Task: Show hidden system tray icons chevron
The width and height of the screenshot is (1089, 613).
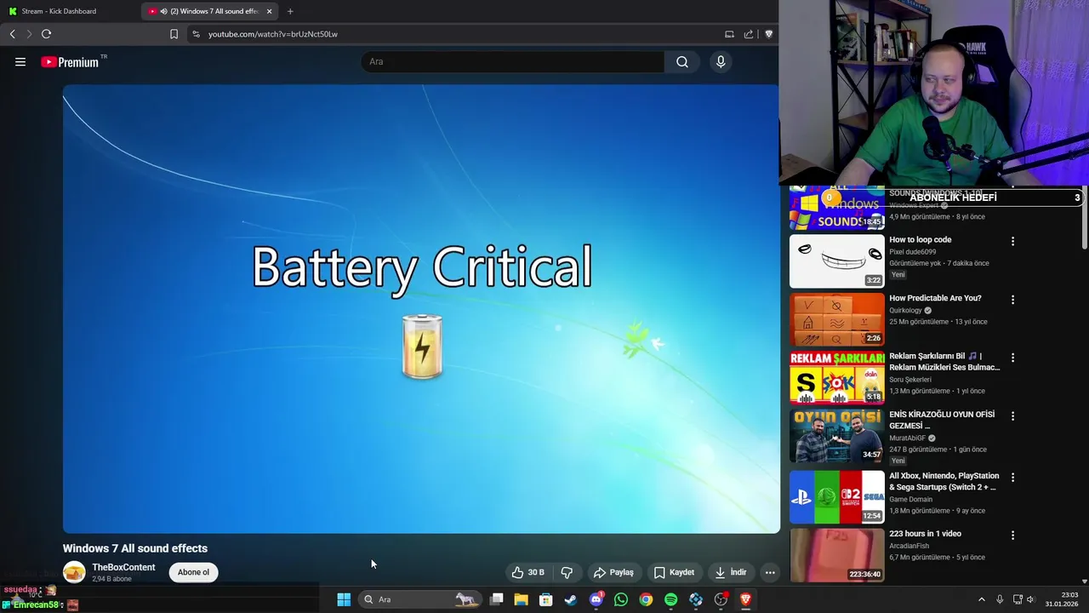Action: click(x=981, y=599)
